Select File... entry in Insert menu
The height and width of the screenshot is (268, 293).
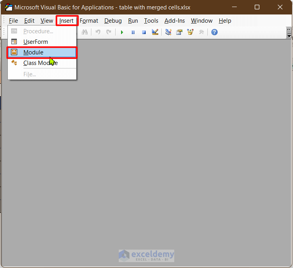click(x=42, y=74)
